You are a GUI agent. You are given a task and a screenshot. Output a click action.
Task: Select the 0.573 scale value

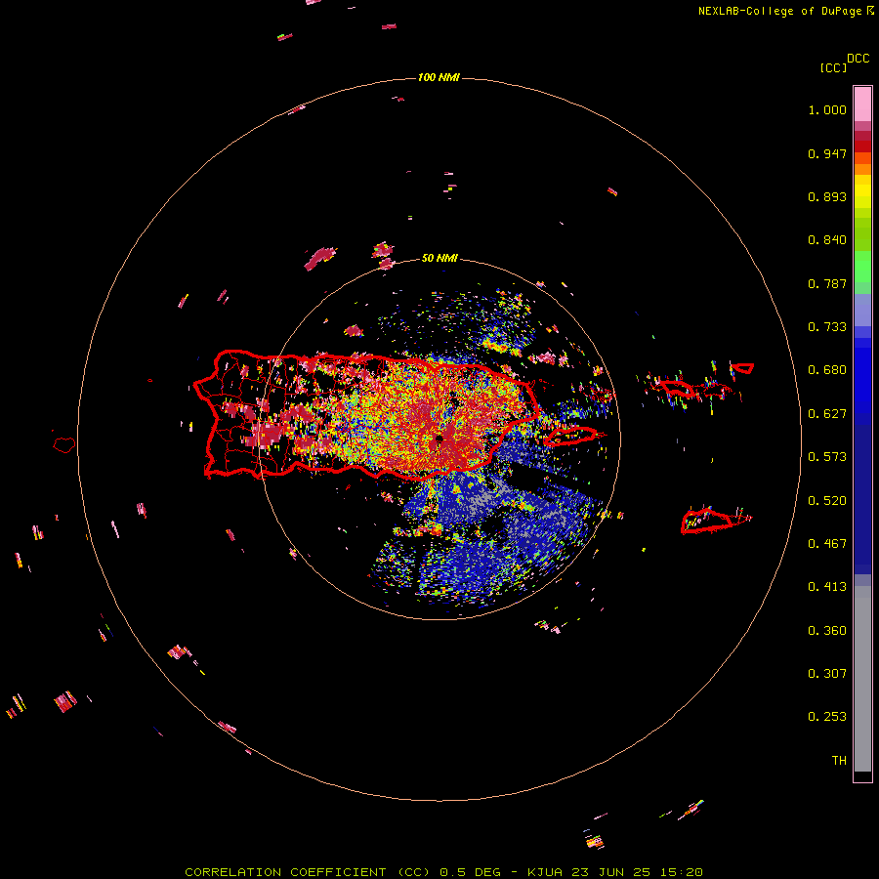point(827,457)
